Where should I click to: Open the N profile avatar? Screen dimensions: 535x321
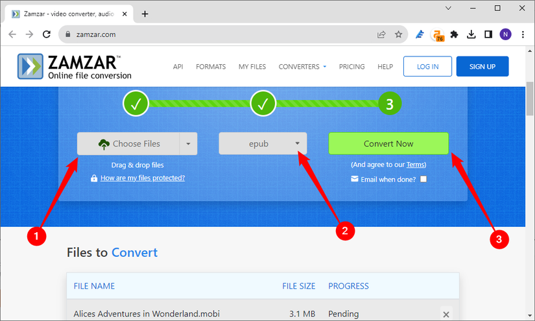(505, 34)
